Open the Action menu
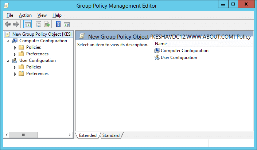The height and width of the screenshot is (150, 257). (25, 15)
